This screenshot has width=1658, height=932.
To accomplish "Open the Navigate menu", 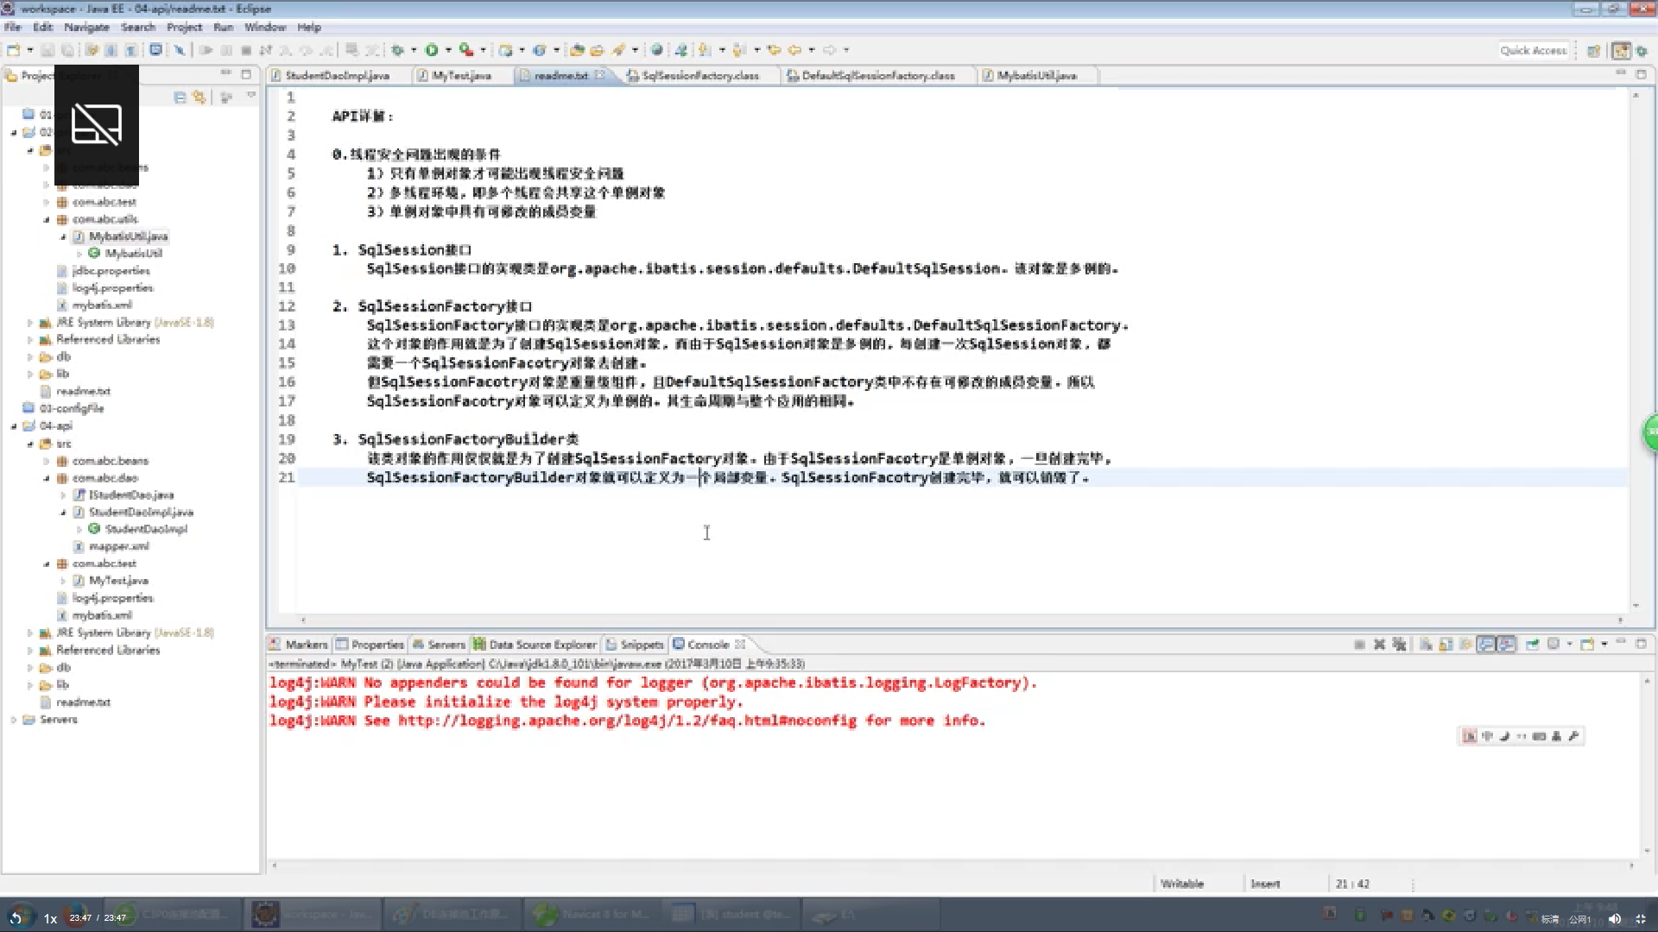I will pyautogui.click(x=86, y=27).
